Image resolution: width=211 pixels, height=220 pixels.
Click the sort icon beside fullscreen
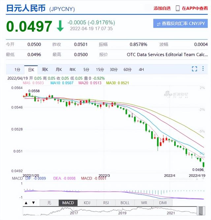(x=204, y=69)
